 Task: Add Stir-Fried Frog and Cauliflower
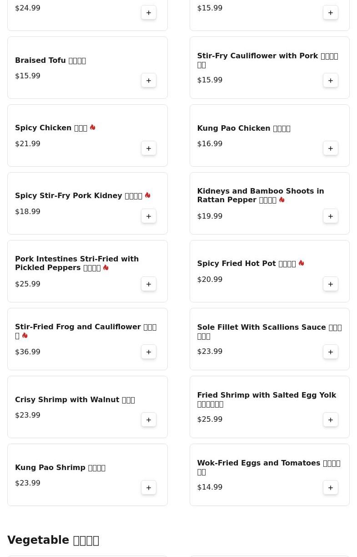coord(149,352)
